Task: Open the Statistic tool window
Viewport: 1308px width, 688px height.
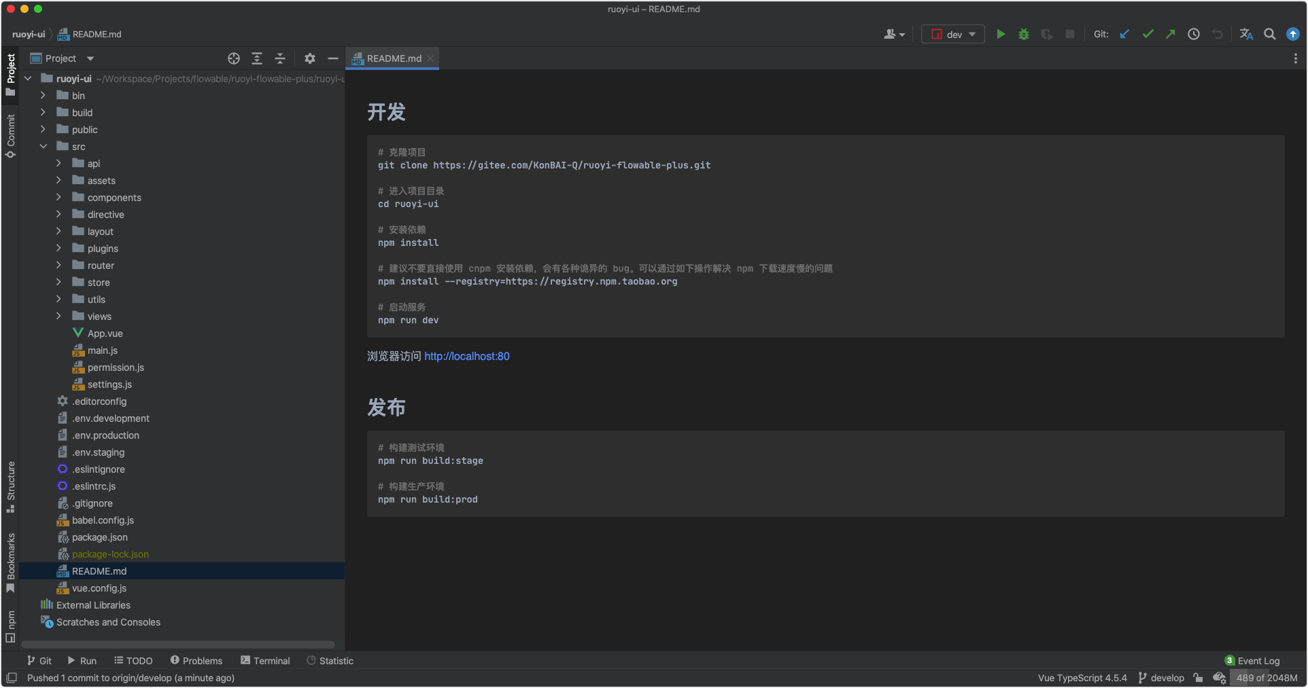Action: point(330,661)
